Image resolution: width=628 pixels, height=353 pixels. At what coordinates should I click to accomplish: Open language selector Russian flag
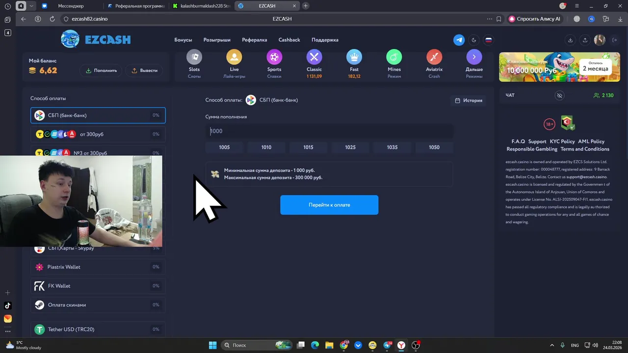(x=489, y=40)
